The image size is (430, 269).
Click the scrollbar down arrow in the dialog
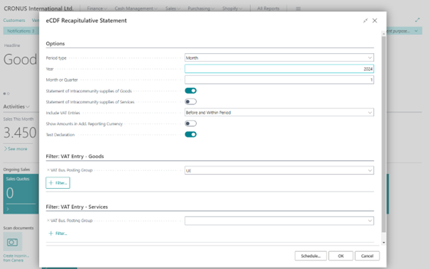[x=384, y=243]
